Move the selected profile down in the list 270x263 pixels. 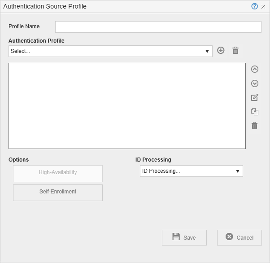click(255, 83)
